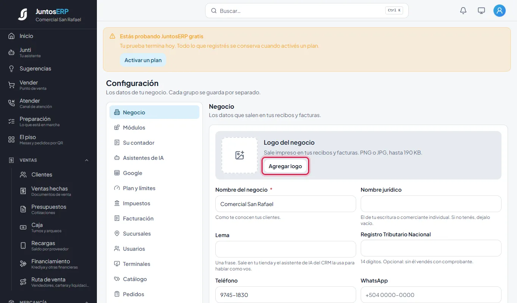Click the Inicio house icon
Image resolution: width=517 pixels, height=303 pixels.
pos(11,36)
